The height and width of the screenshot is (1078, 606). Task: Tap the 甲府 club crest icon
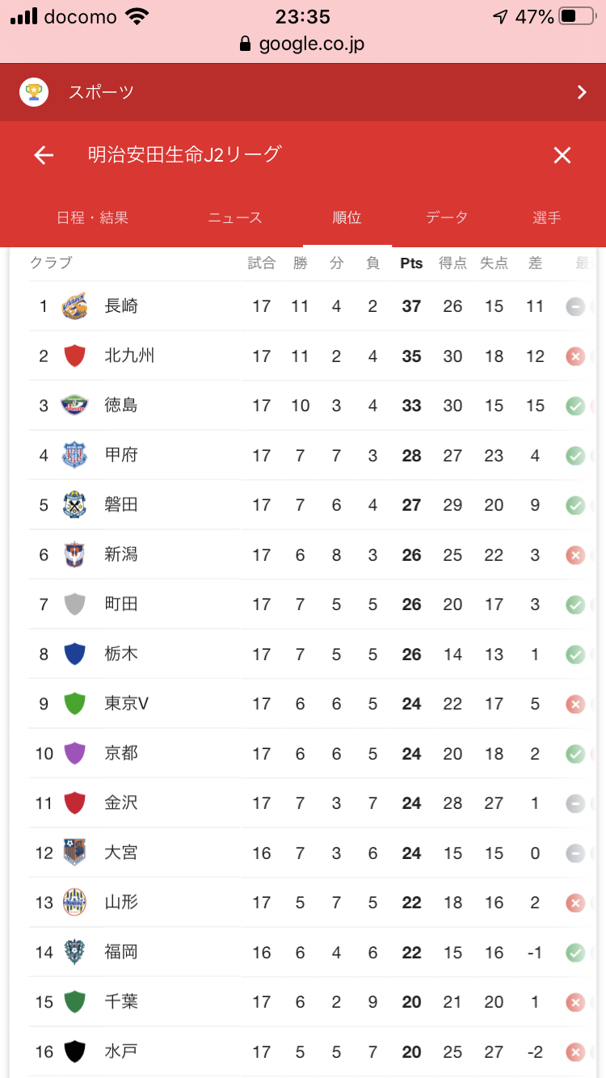74,456
